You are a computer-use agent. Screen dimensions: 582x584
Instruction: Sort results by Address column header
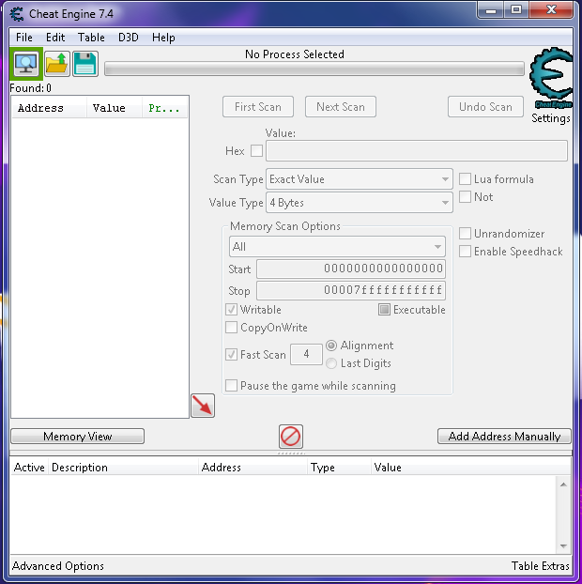click(x=49, y=108)
